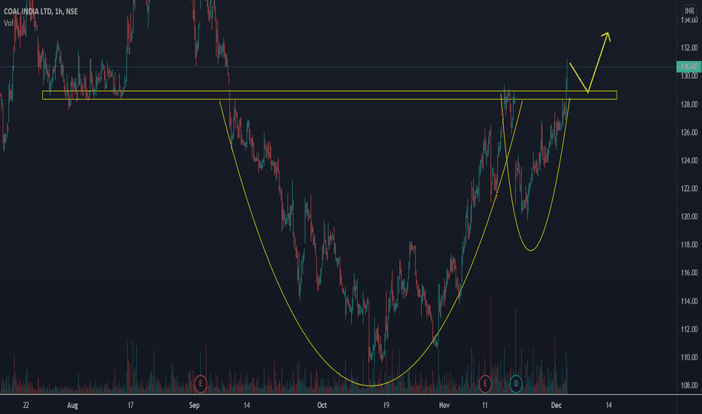Click the Oct label on time axis
Viewport: 702px width, 414px height.
(x=322, y=406)
